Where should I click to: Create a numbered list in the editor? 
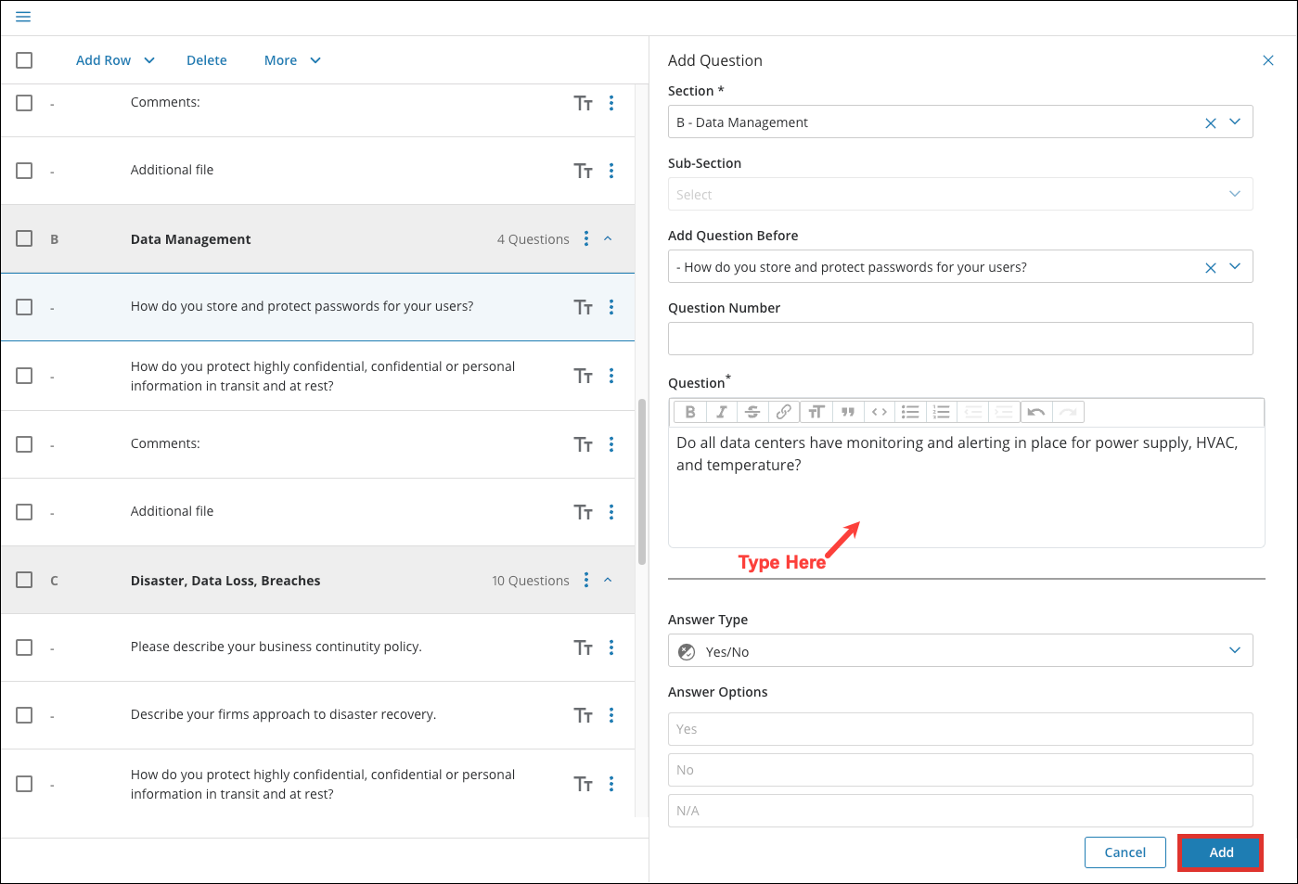click(941, 411)
